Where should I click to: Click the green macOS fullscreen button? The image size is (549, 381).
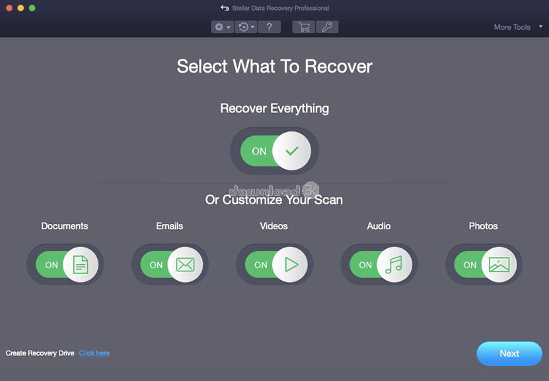32,8
